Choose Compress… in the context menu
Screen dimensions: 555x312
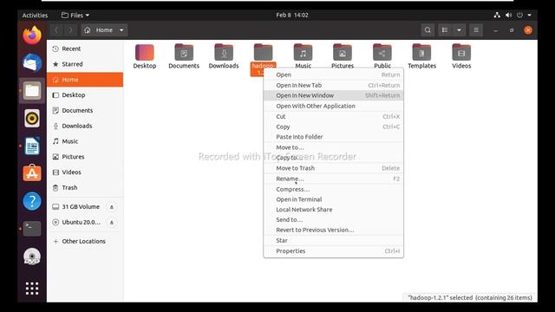pos(333,189)
